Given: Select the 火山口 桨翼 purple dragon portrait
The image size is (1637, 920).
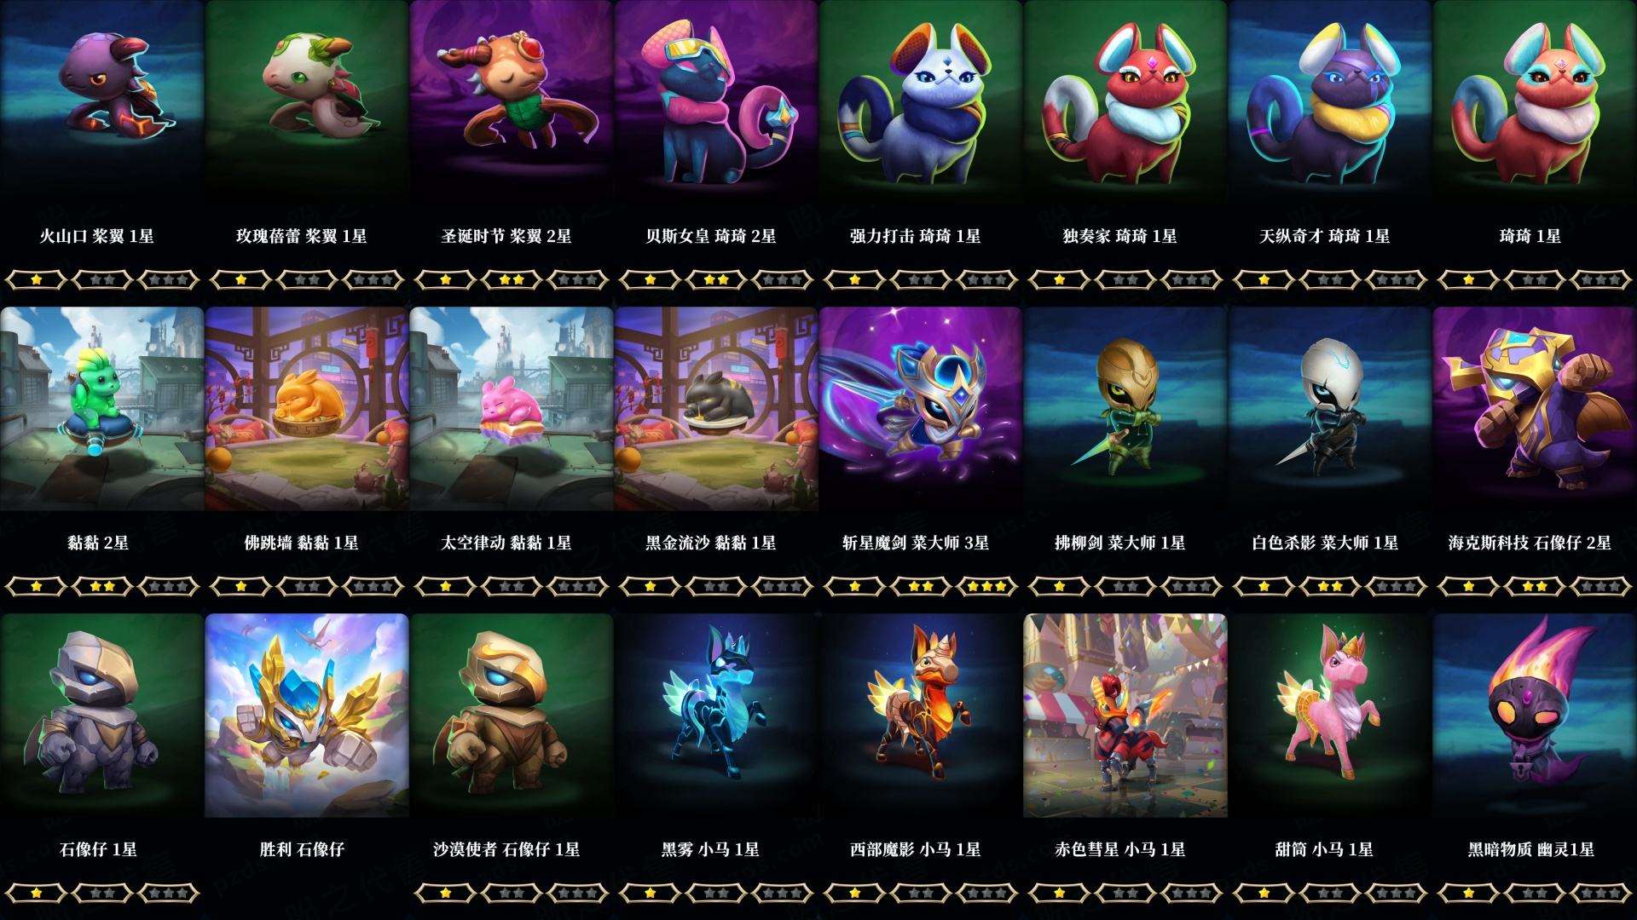Looking at the screenshot, I should (x=102, y=102).
